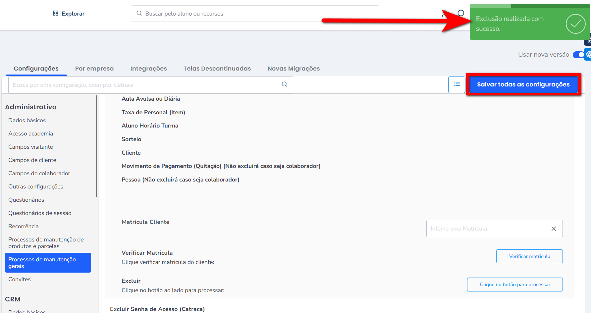
Task: Click the Explorar grid icon
Action: [x=56, y=13]
